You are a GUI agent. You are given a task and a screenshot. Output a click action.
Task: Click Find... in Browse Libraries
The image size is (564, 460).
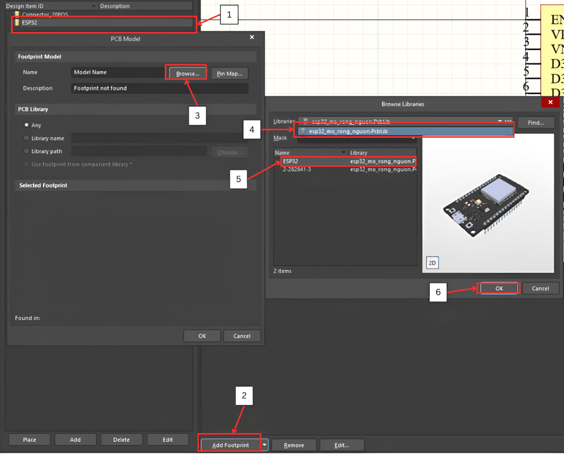point(535,123)
